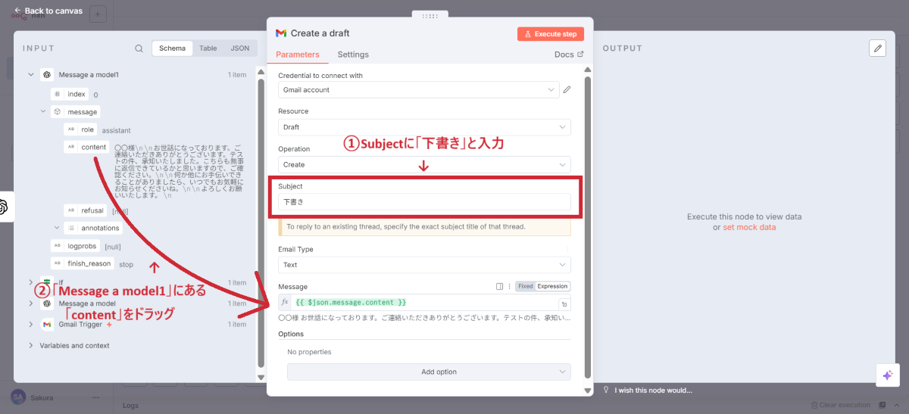Open the Parameters tab

click(x=298, y=54)
